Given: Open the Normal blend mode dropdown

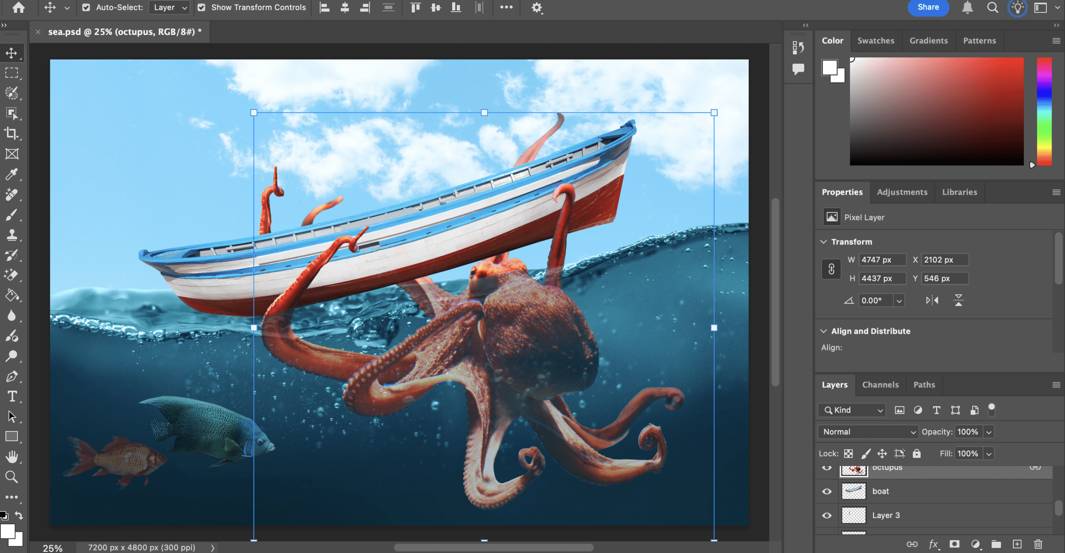Looking at the screenshot, I should pyautogui.click(x=868, y=432).
